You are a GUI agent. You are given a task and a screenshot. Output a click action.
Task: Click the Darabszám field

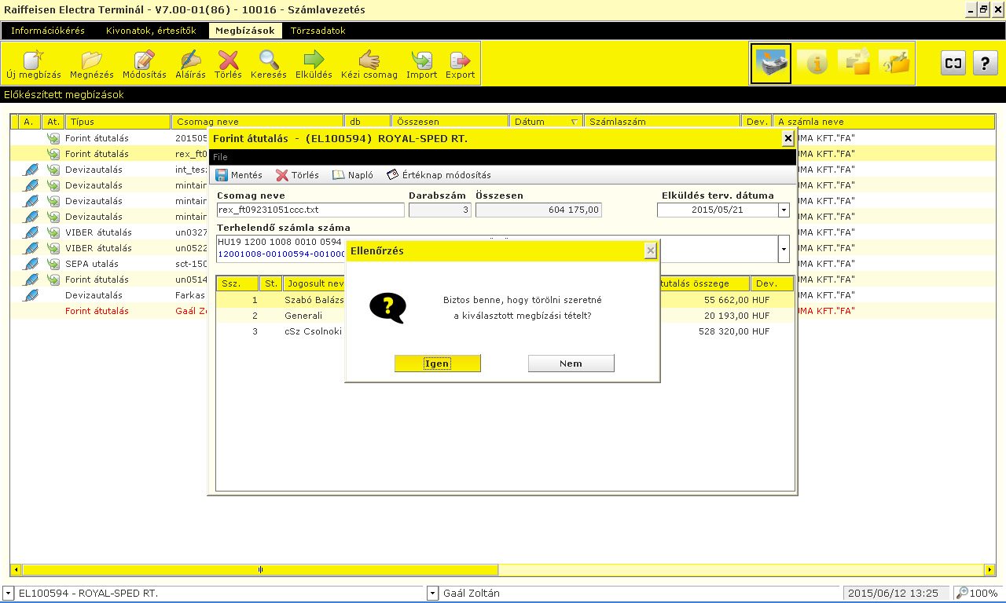point(439,210)
